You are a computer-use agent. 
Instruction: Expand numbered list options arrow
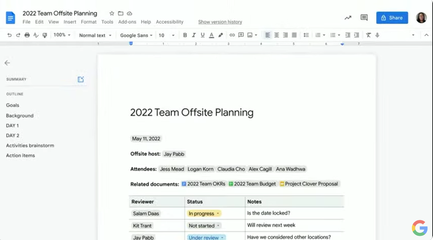(x=324, y=35)
